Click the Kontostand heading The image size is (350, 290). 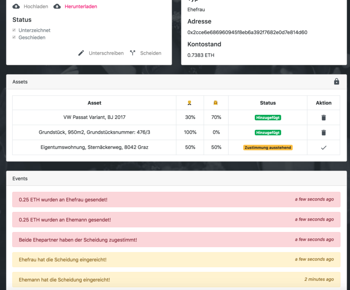click(204, 44)
